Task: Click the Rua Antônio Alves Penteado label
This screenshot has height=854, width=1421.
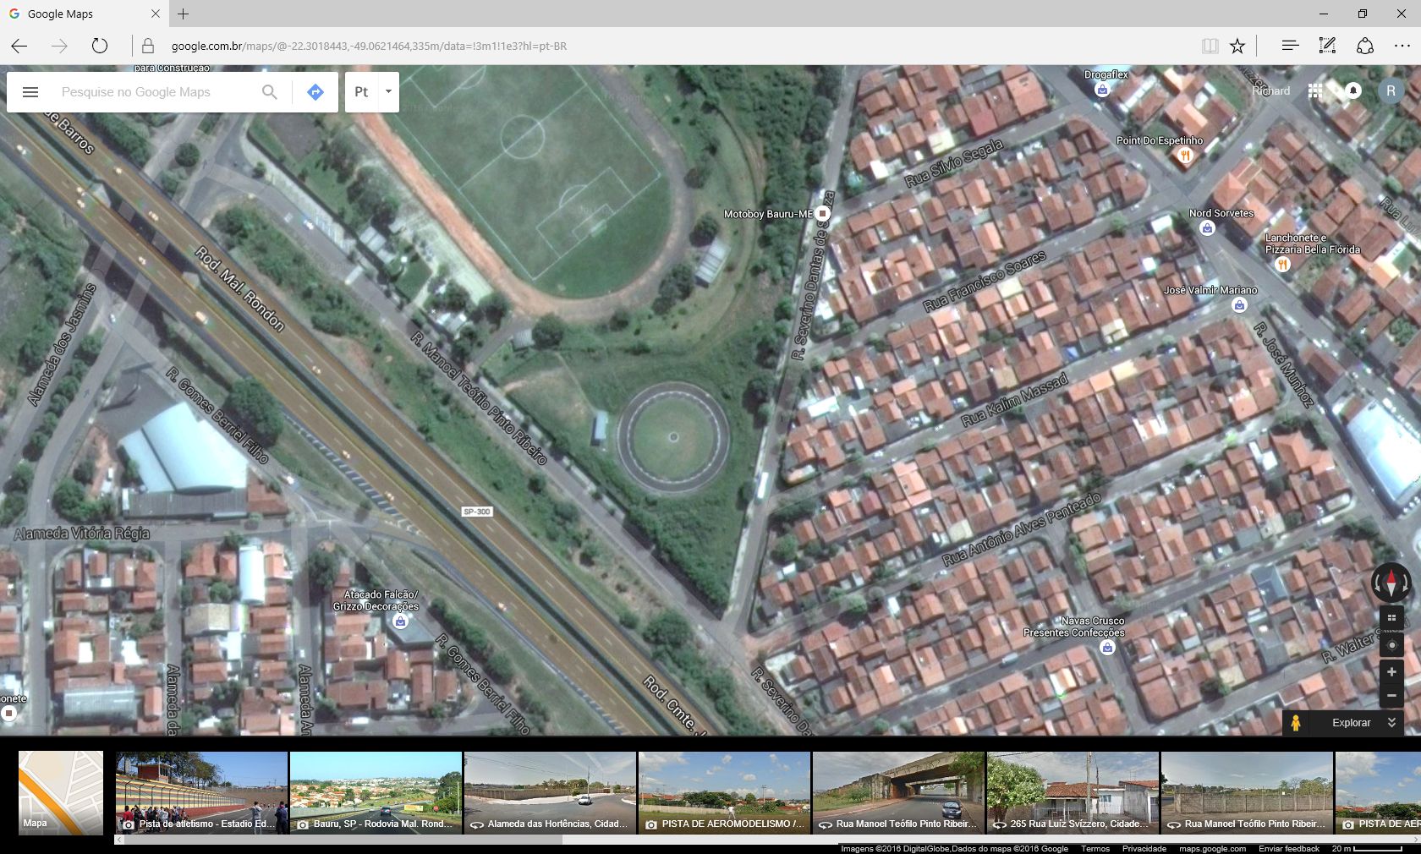Action: pyautogui.click(x=1022, y=529)
